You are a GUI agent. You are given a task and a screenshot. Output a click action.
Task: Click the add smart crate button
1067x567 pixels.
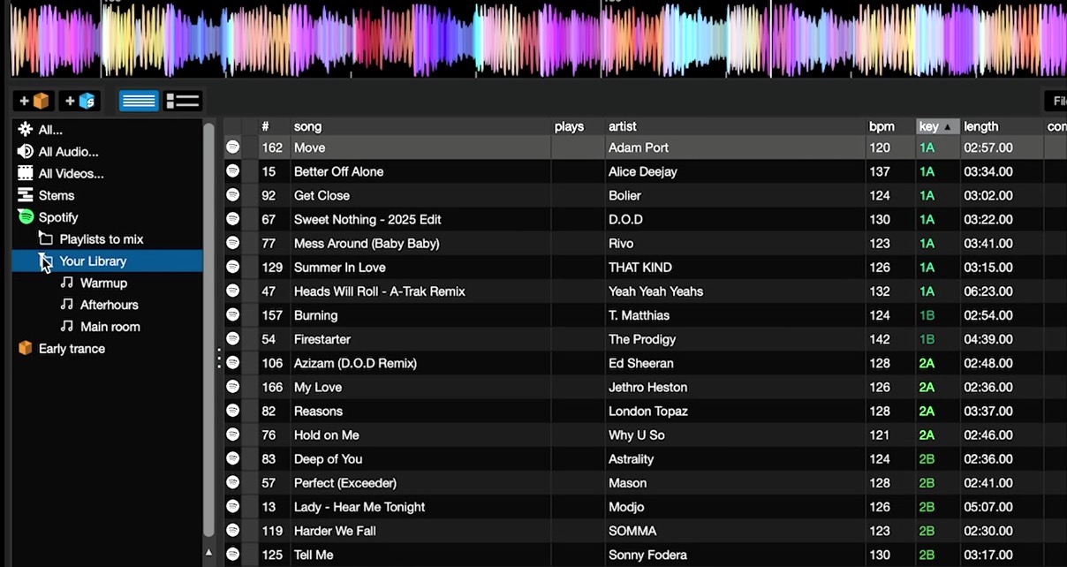(79, 101)
